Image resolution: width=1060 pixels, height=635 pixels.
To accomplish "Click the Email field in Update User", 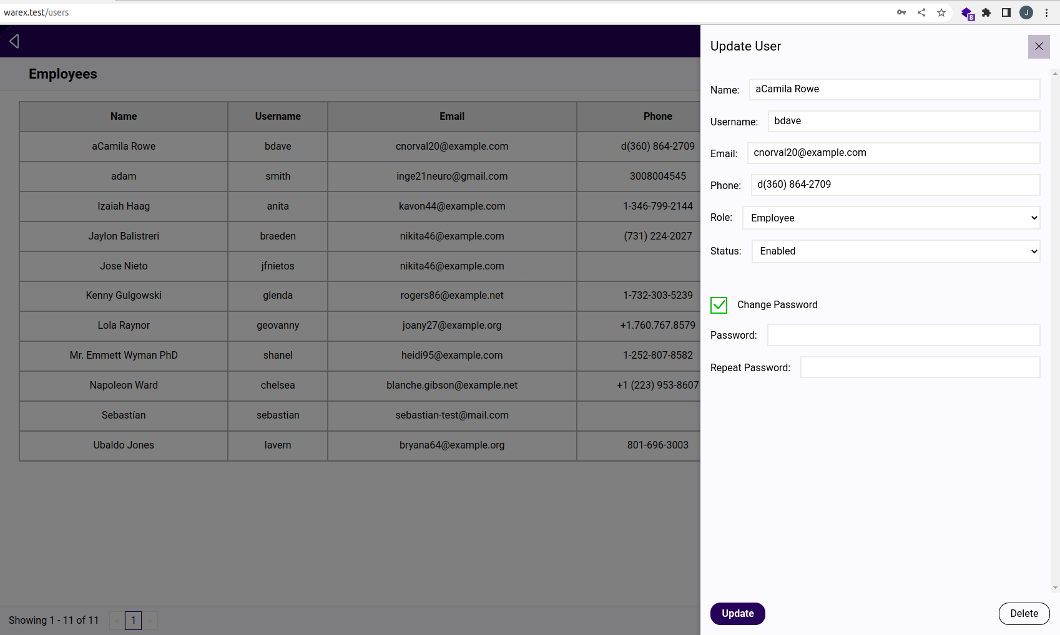I will (893, 153).
